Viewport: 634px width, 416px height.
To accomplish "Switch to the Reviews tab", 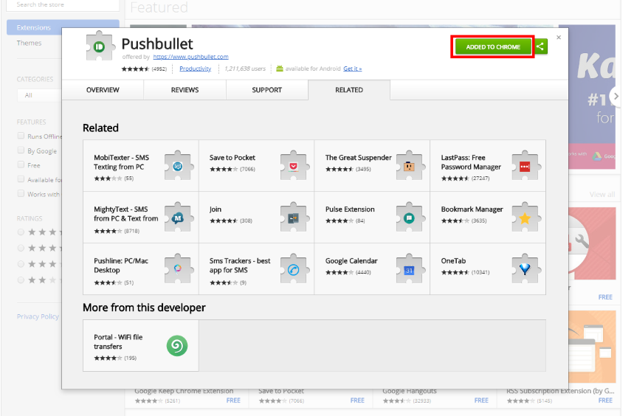I will click(185, 90).
